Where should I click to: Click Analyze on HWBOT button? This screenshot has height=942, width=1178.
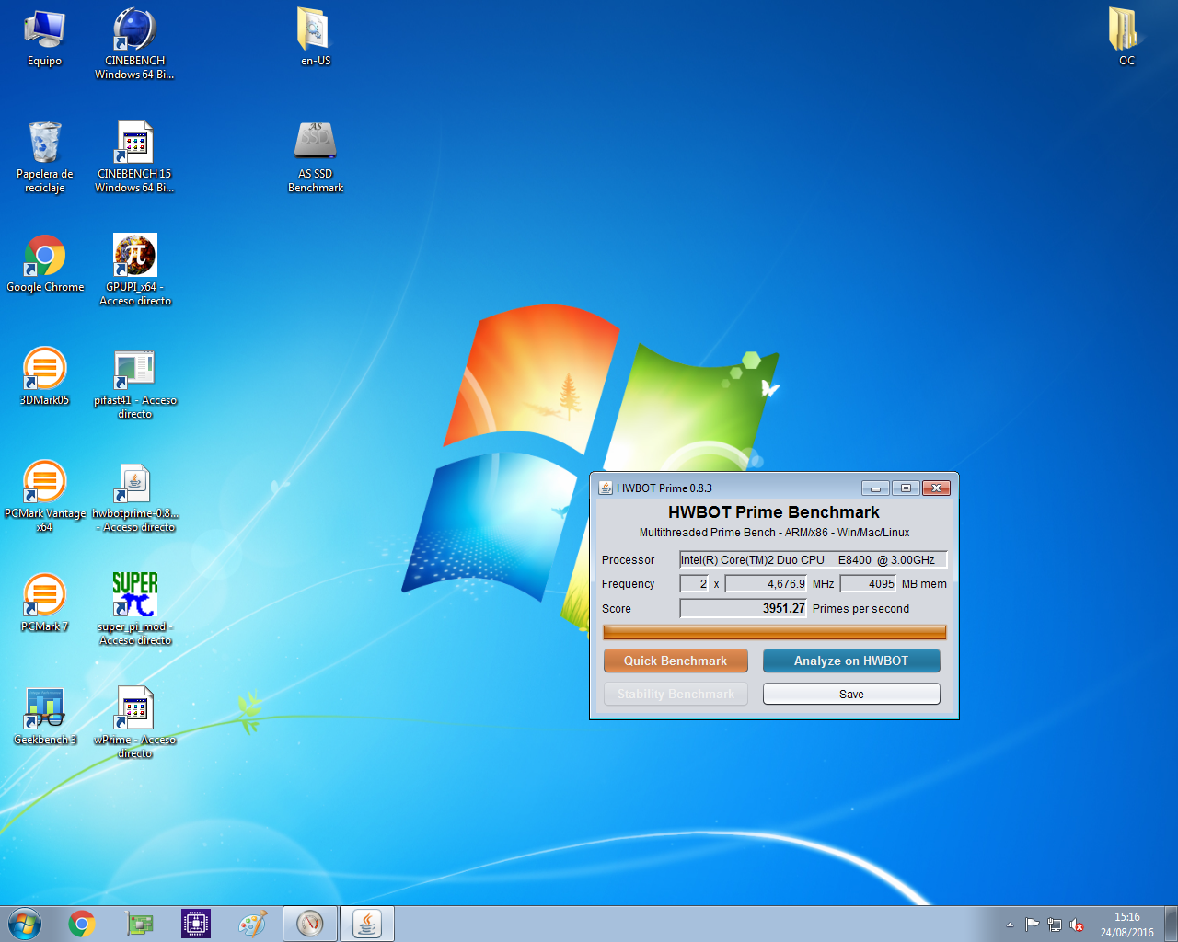click(851, 661)
